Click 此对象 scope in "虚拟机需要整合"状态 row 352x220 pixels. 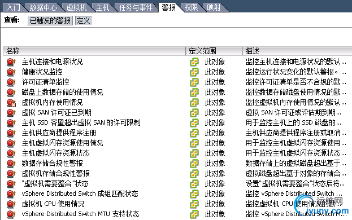[x=215, y=184]
